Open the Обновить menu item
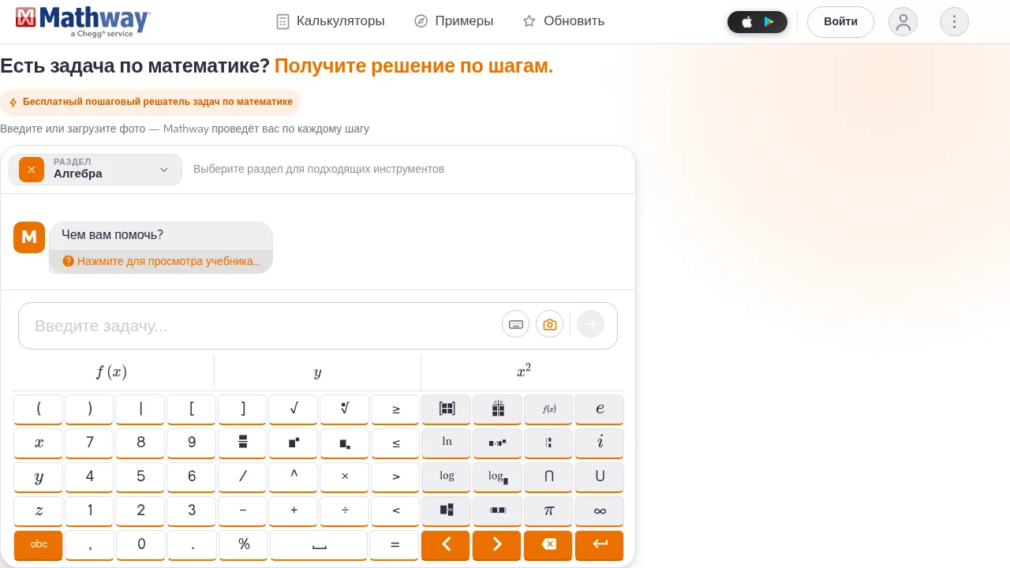This screenshot has width=1010, height=568. click(x=563, y=21)
